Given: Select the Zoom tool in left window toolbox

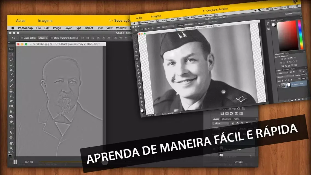Looking at the screenshot, I should point(11,148).
